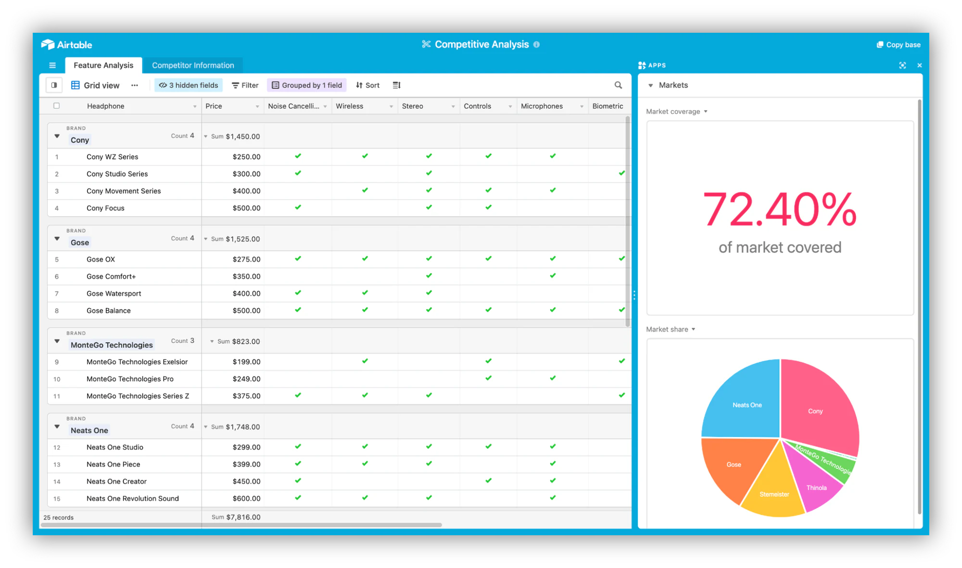Open the Controls column dropdown arrow

click(x=510, y=106)
